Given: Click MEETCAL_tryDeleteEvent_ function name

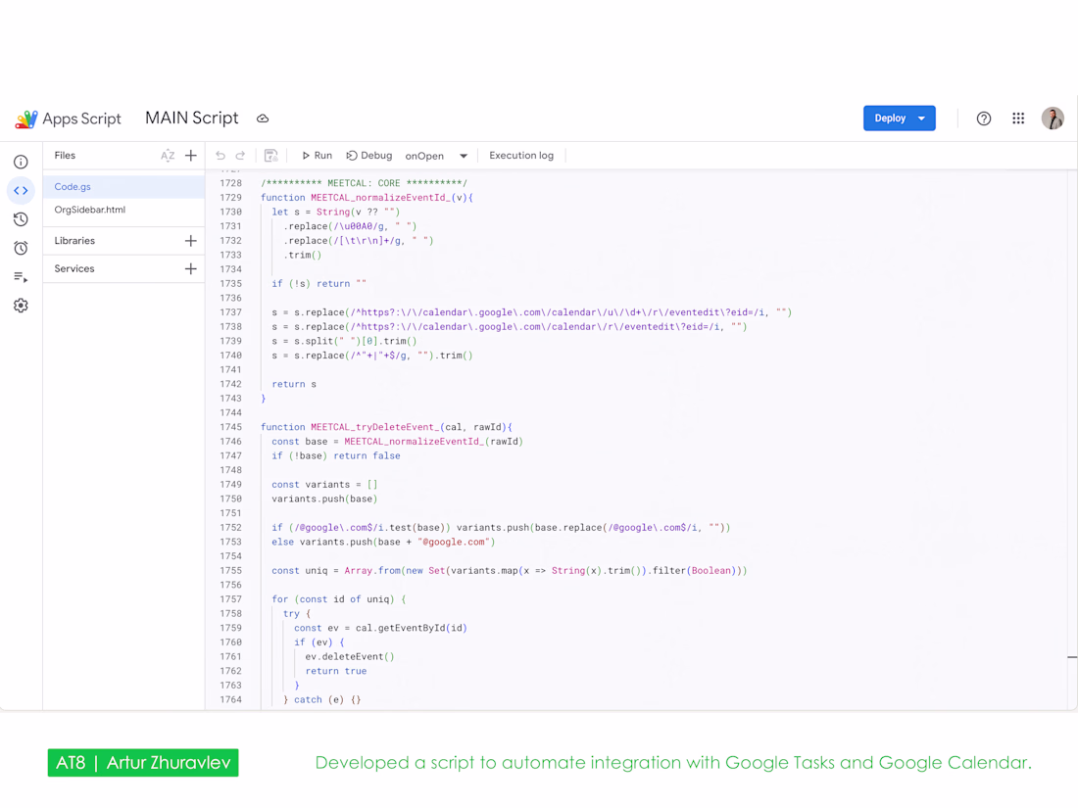Looking at the screenshot, I should point(373,427).
